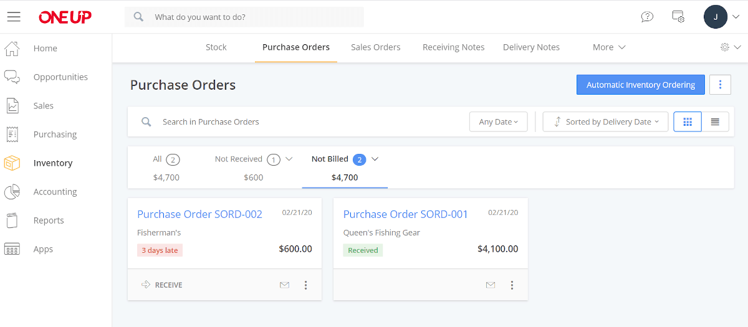Click the Inventory box icon in sidebar

tap(12, 163)
